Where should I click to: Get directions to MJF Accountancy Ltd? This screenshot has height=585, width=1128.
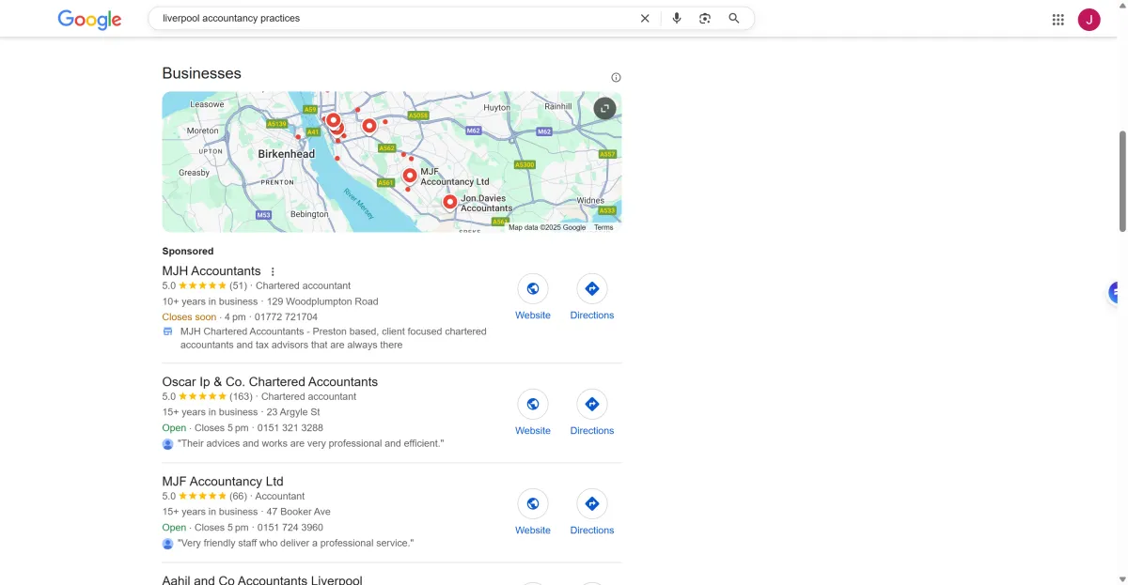(x=592, y=503)
